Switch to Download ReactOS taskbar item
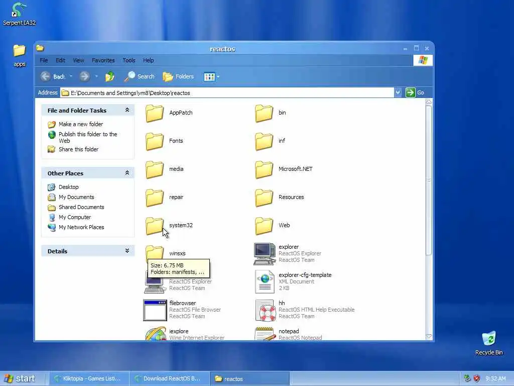The height and width of the screenshot is (386, 514). (x=169, y=379)
